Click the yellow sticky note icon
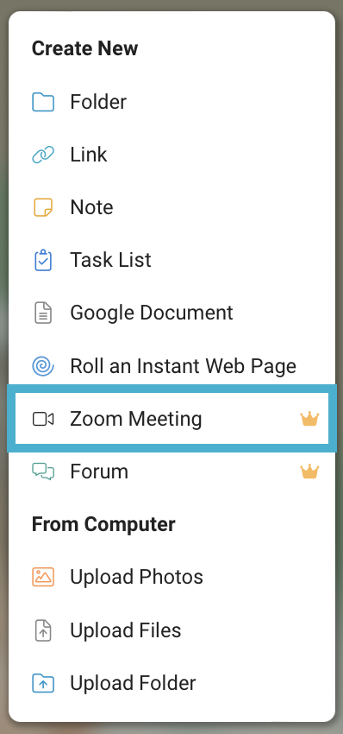The width and height of the screenshot is (343, 734). [x=43, y=207]
